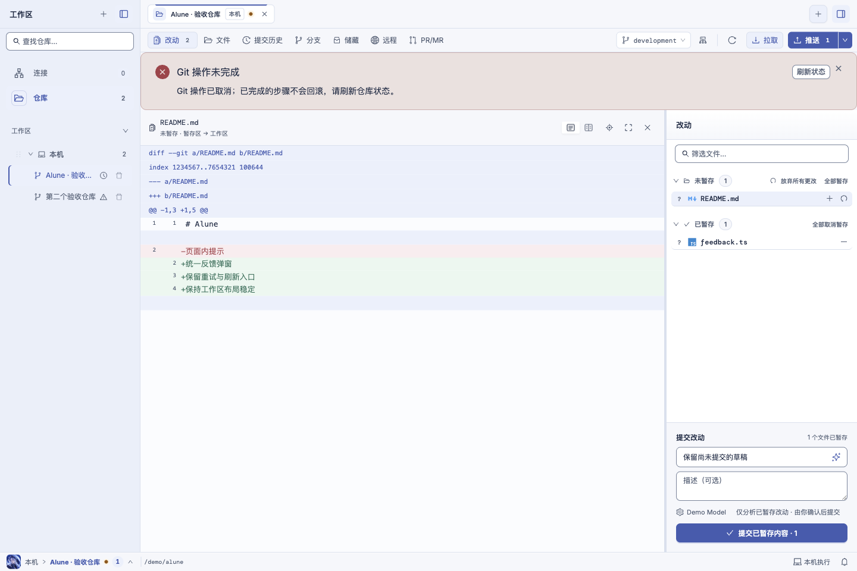Switch to the 远程 tab
Image resolution: width=857 pixels, height=571 pixels.
[384, 40]
